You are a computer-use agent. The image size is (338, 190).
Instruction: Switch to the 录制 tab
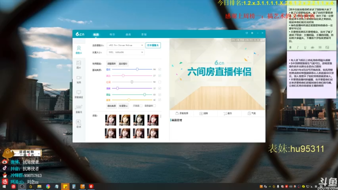[x=144, y=35]
